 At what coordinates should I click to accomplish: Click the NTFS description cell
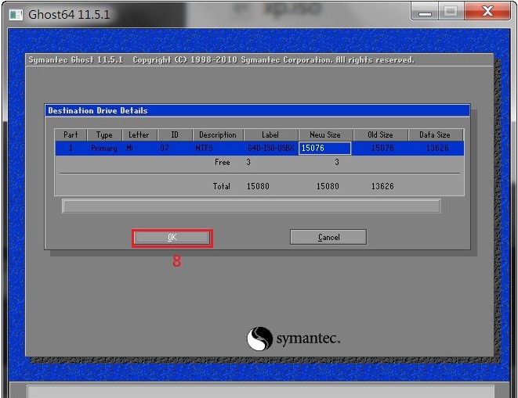pos(204,148)
